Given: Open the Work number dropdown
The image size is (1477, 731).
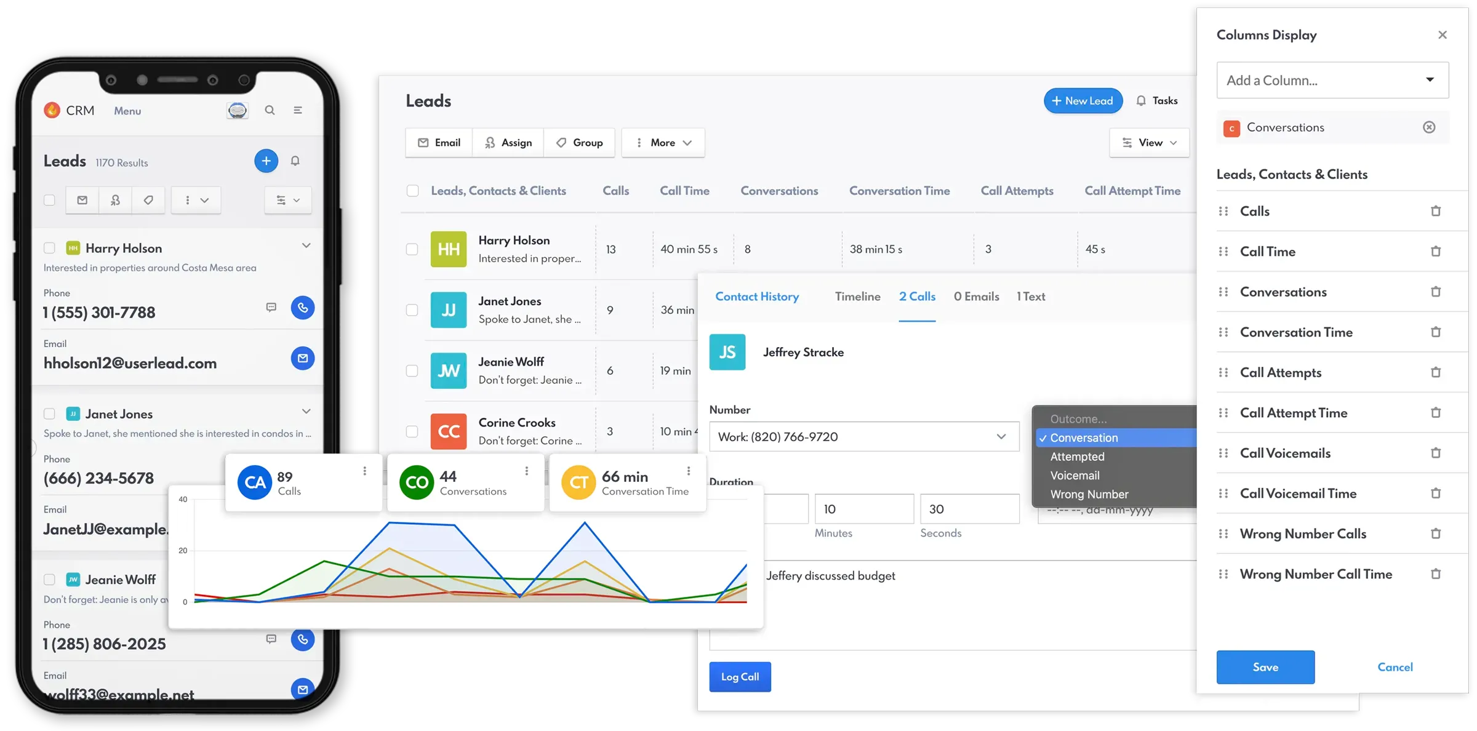Looking at the screenshot, I should (x=863, y=437).
